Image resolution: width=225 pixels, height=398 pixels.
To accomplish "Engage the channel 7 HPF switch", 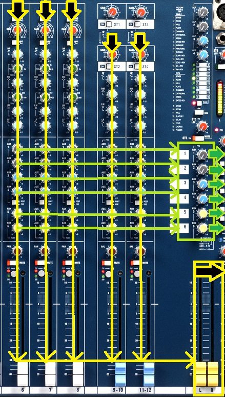I will pyautogui.click(x=43, y=43).
